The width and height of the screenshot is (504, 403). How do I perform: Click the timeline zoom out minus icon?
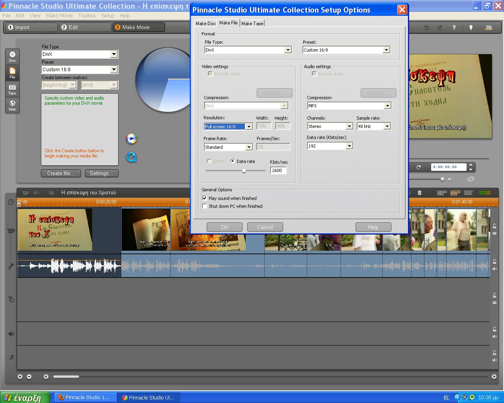[x=29, y=377]
